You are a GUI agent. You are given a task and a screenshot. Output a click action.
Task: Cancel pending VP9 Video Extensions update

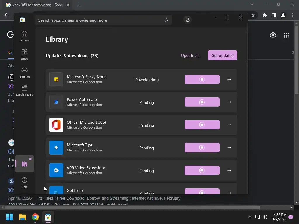pyautogui.click(x=202, y=170)
